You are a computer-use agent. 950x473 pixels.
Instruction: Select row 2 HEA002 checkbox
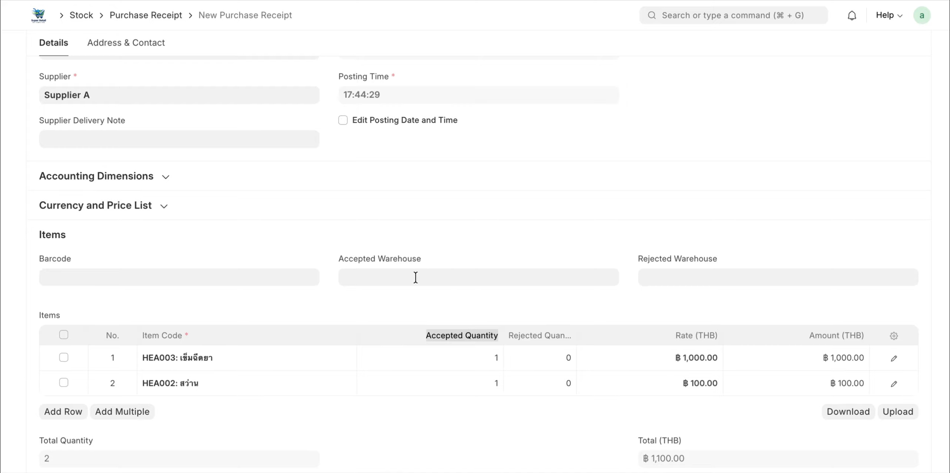pyautogui.click(x=64, y=383)
